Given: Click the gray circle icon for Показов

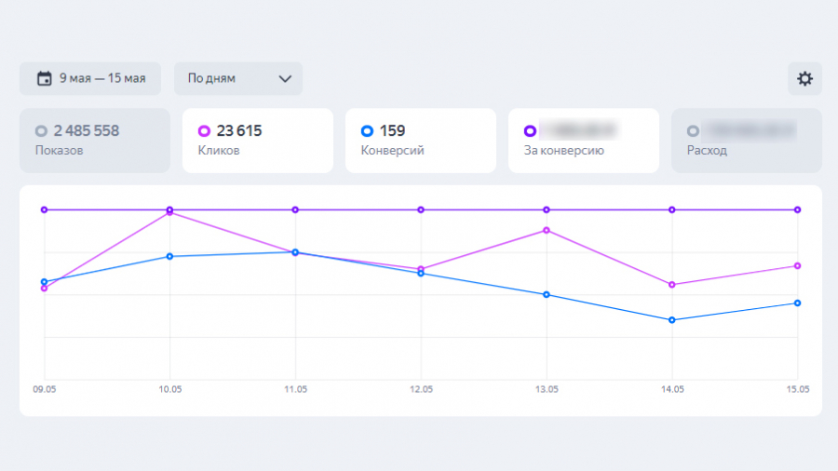Looking at the screenshot, I should [41, 131].
